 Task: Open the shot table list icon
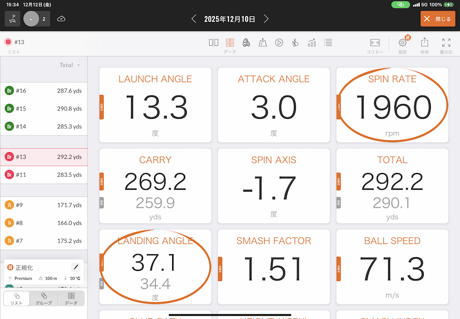(x=328, y=43)
